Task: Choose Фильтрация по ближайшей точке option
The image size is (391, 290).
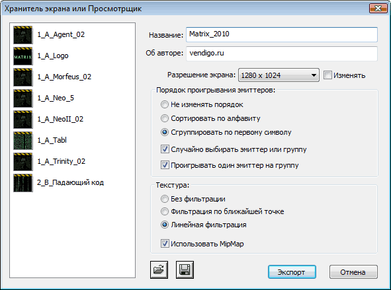Action: click(x=165, y=211)
